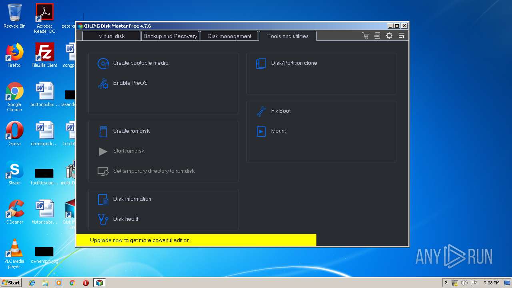This screenshot has width=512, height=288.
Task: Click the Windows Start button
Action: 11,282
